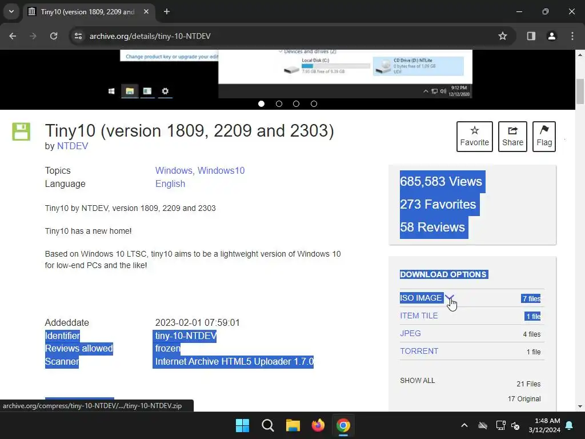Click the scrollbar down arrow

[580, 406]
